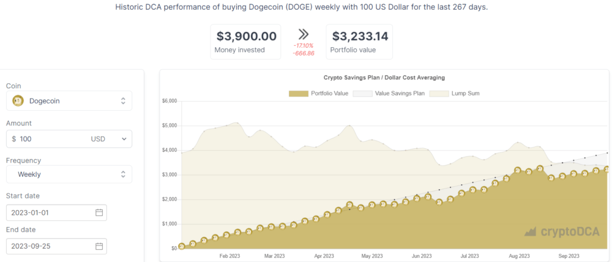612x262 pixels.
Task: Toggle Portfolio Value series in legend
Action: pos(318,93)
